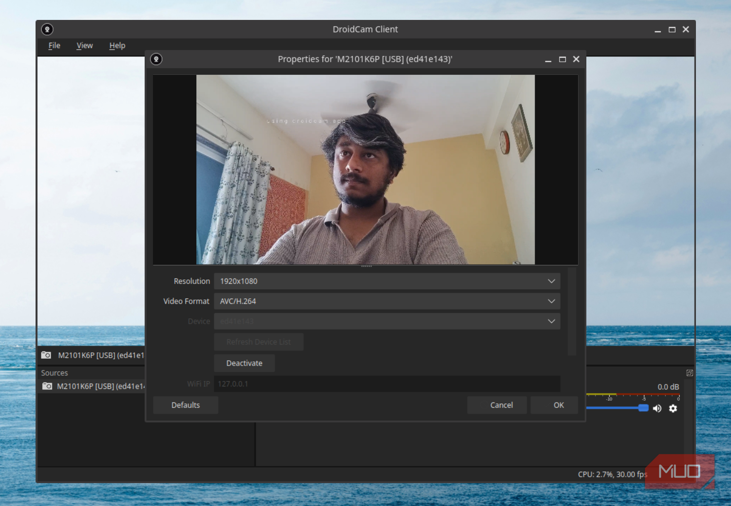
Task: Click the Properties dialog title bar icon
Action: tap(156, 59)
